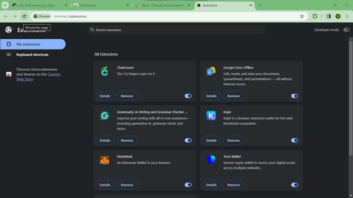
Task: Click 'An Ethereum Wallet in your Browser'
Action: (144, 163)
